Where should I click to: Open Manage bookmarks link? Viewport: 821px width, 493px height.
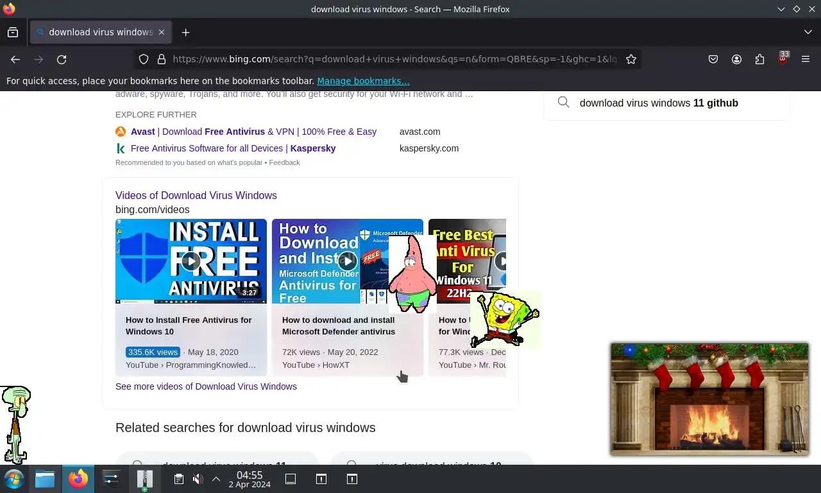tap(363, 81)
